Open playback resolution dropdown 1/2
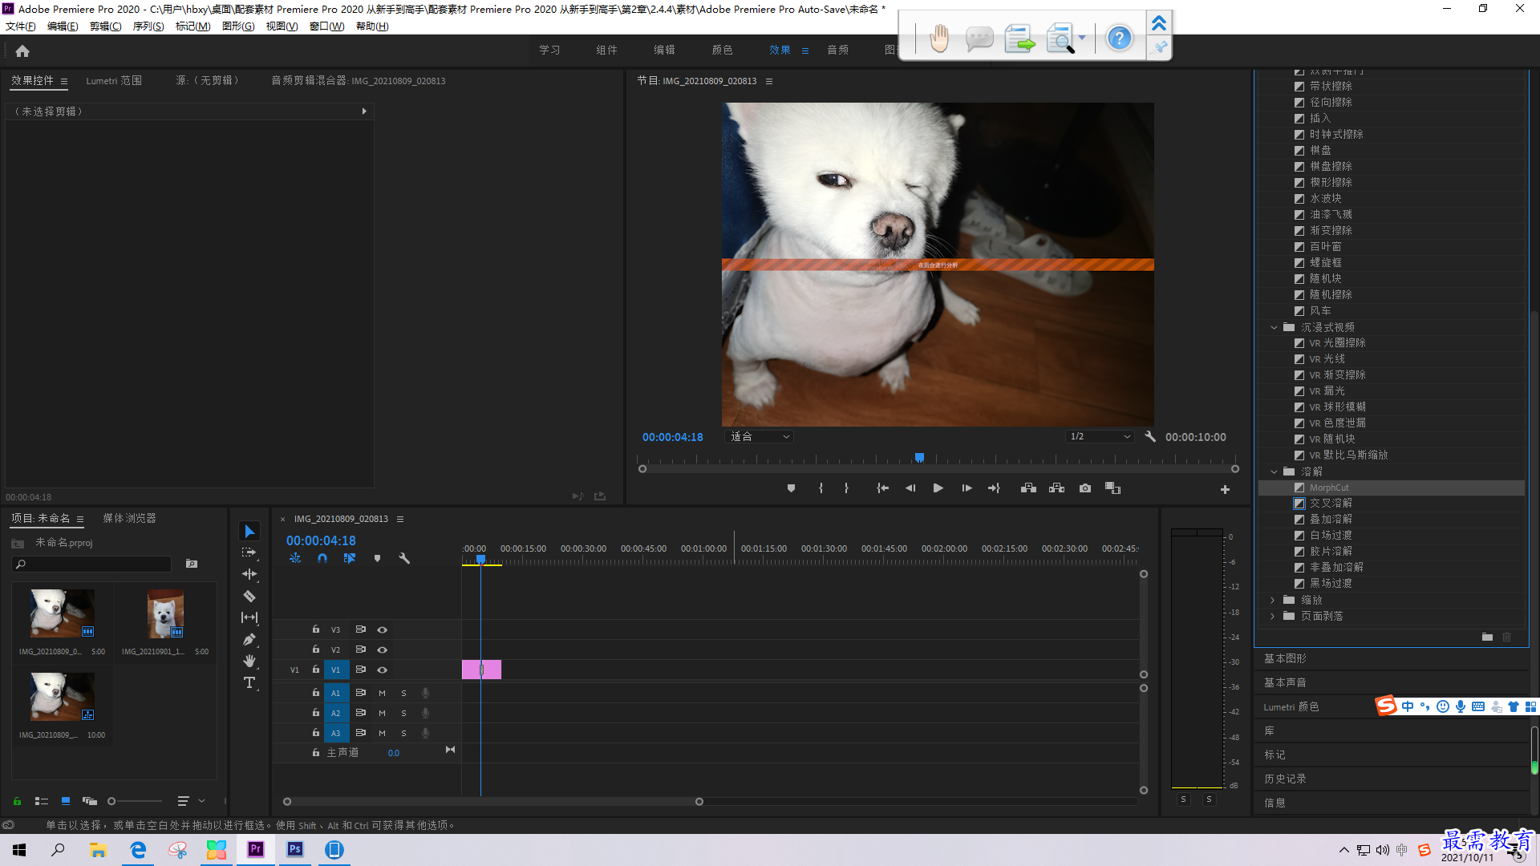Screen dimensions: 1540x866 (1100, 437)
